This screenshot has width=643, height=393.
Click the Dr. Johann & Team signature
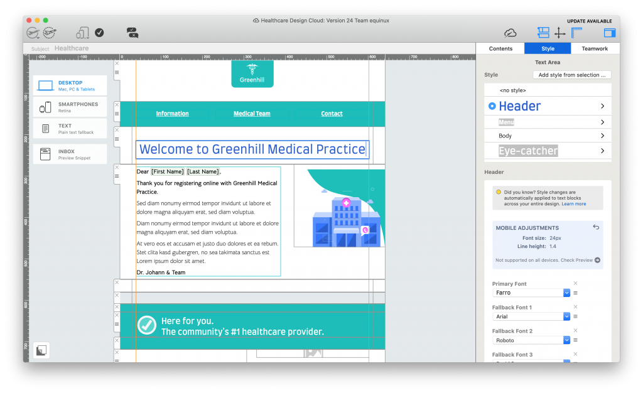pos(161,272)
